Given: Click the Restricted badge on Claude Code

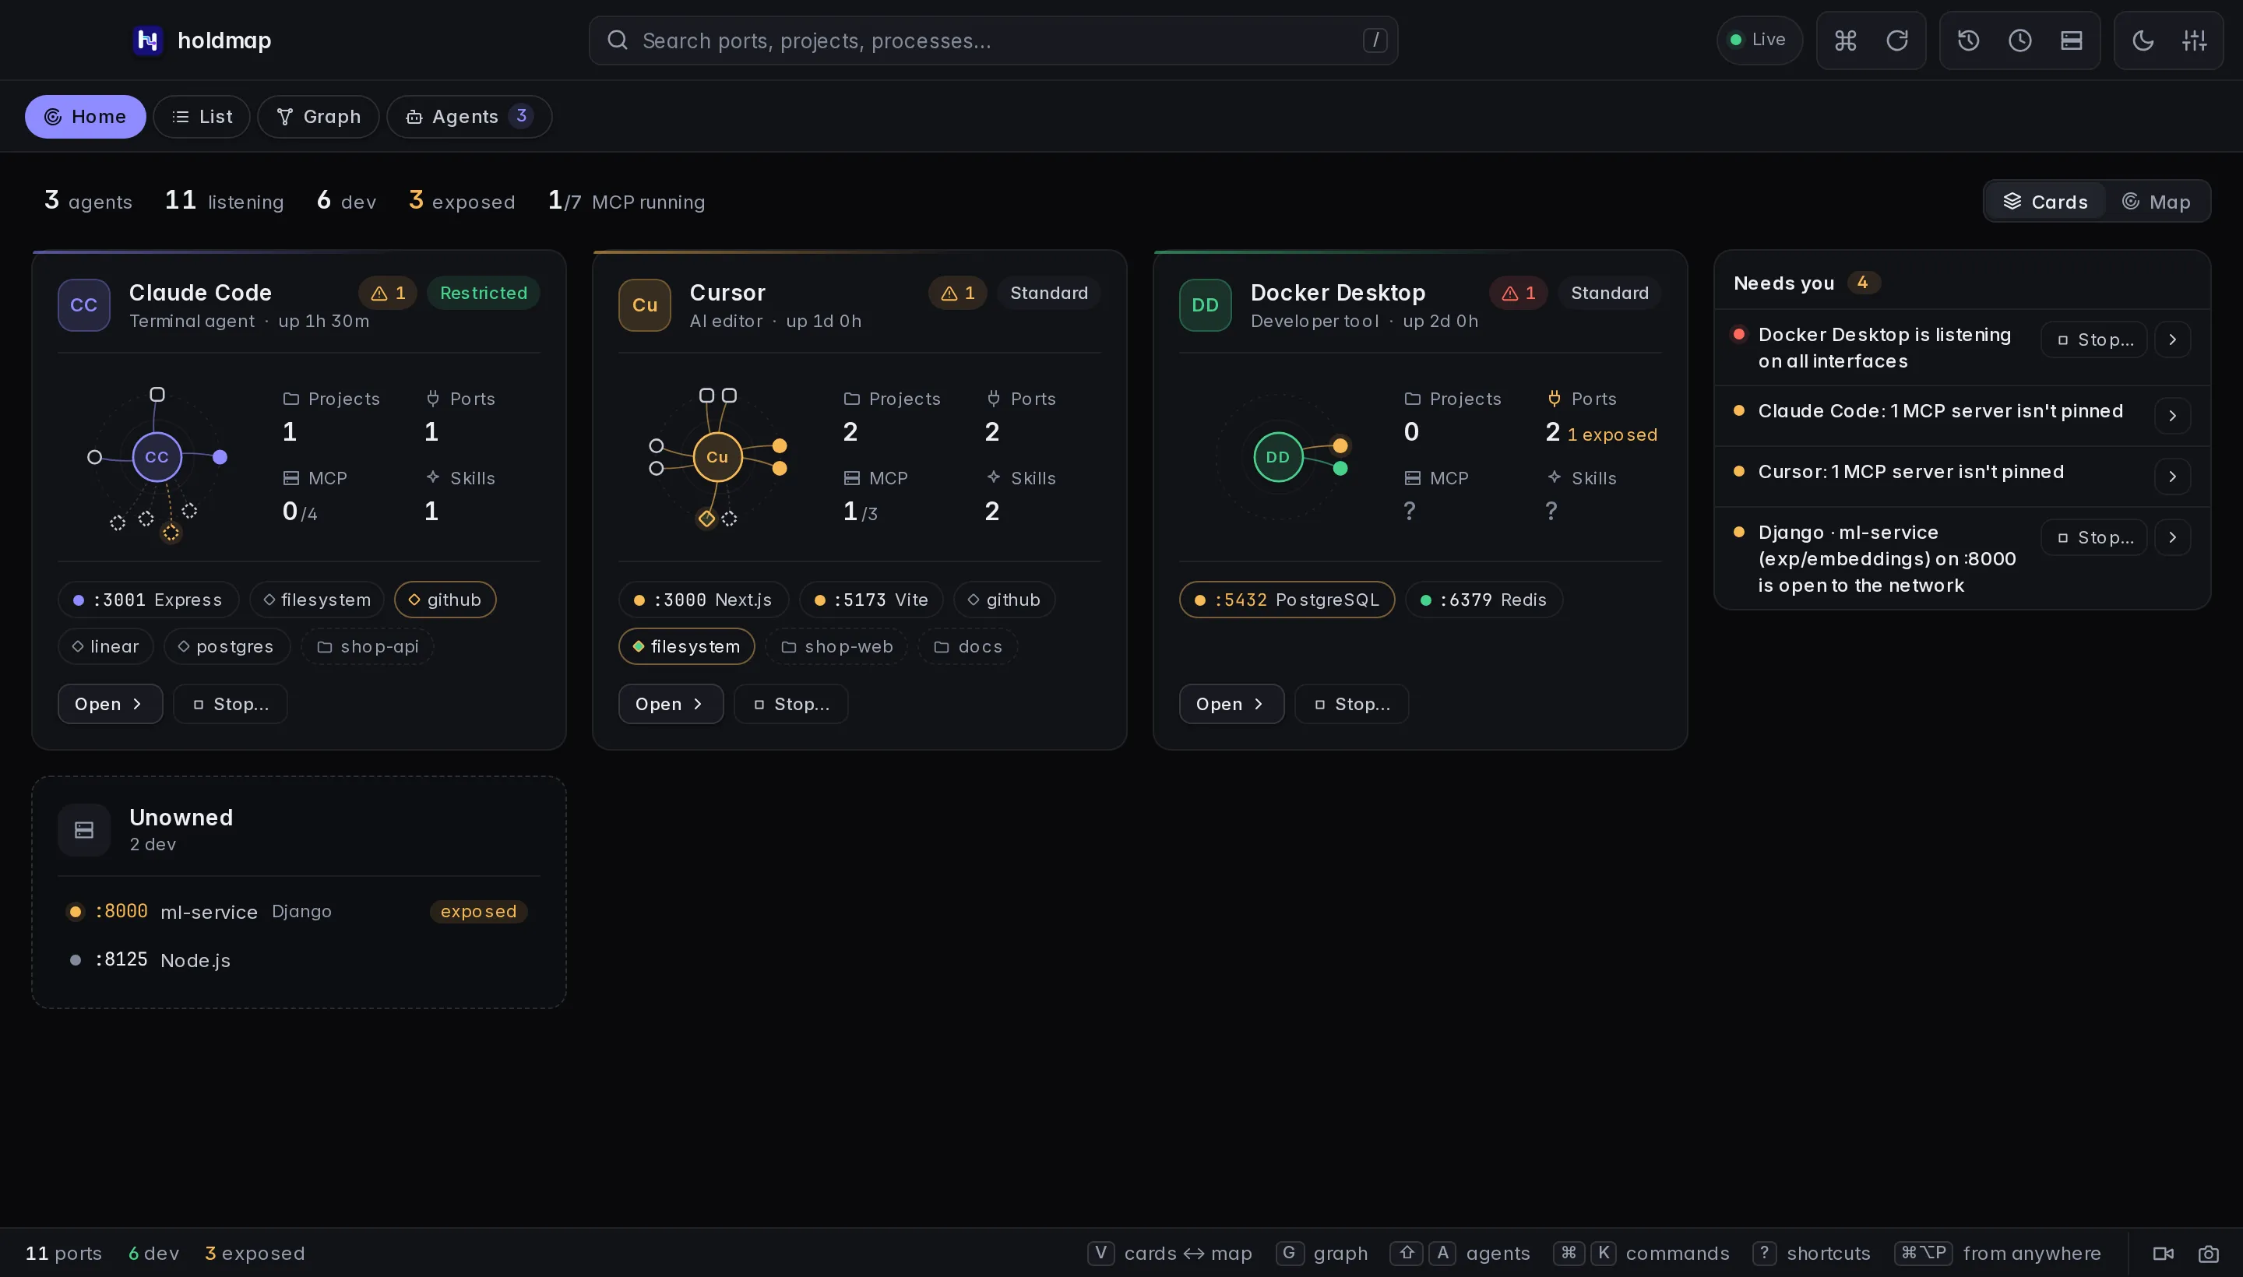Looking at the screenshot, I should [484, 293].
